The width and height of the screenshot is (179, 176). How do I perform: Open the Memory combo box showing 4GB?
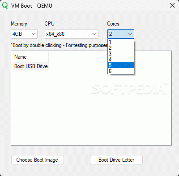pos(24,34)
